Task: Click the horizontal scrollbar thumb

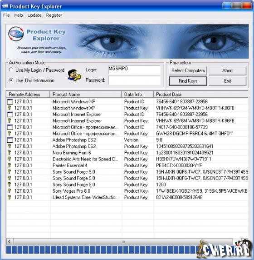Action: (123, 242)
